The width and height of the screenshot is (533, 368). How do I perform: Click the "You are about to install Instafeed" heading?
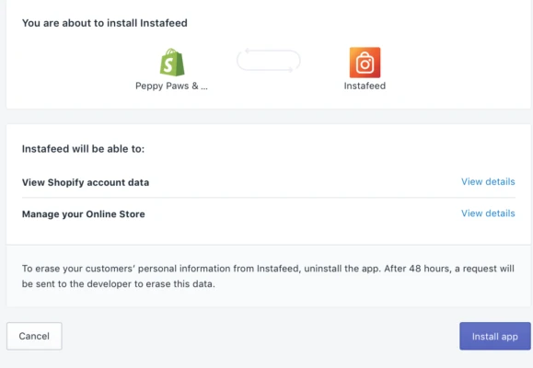coord(105,23)
